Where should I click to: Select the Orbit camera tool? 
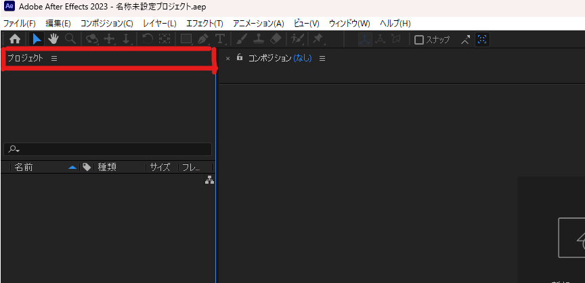pos(92,39)
